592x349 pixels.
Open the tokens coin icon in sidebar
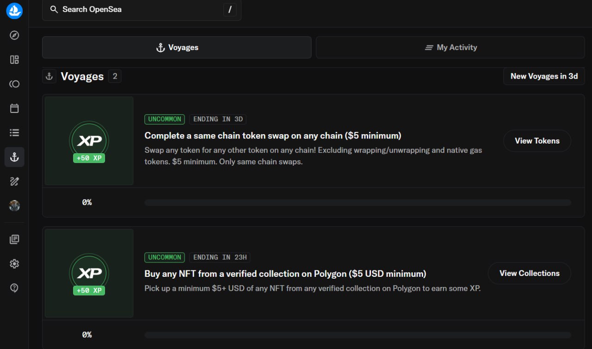14,84
